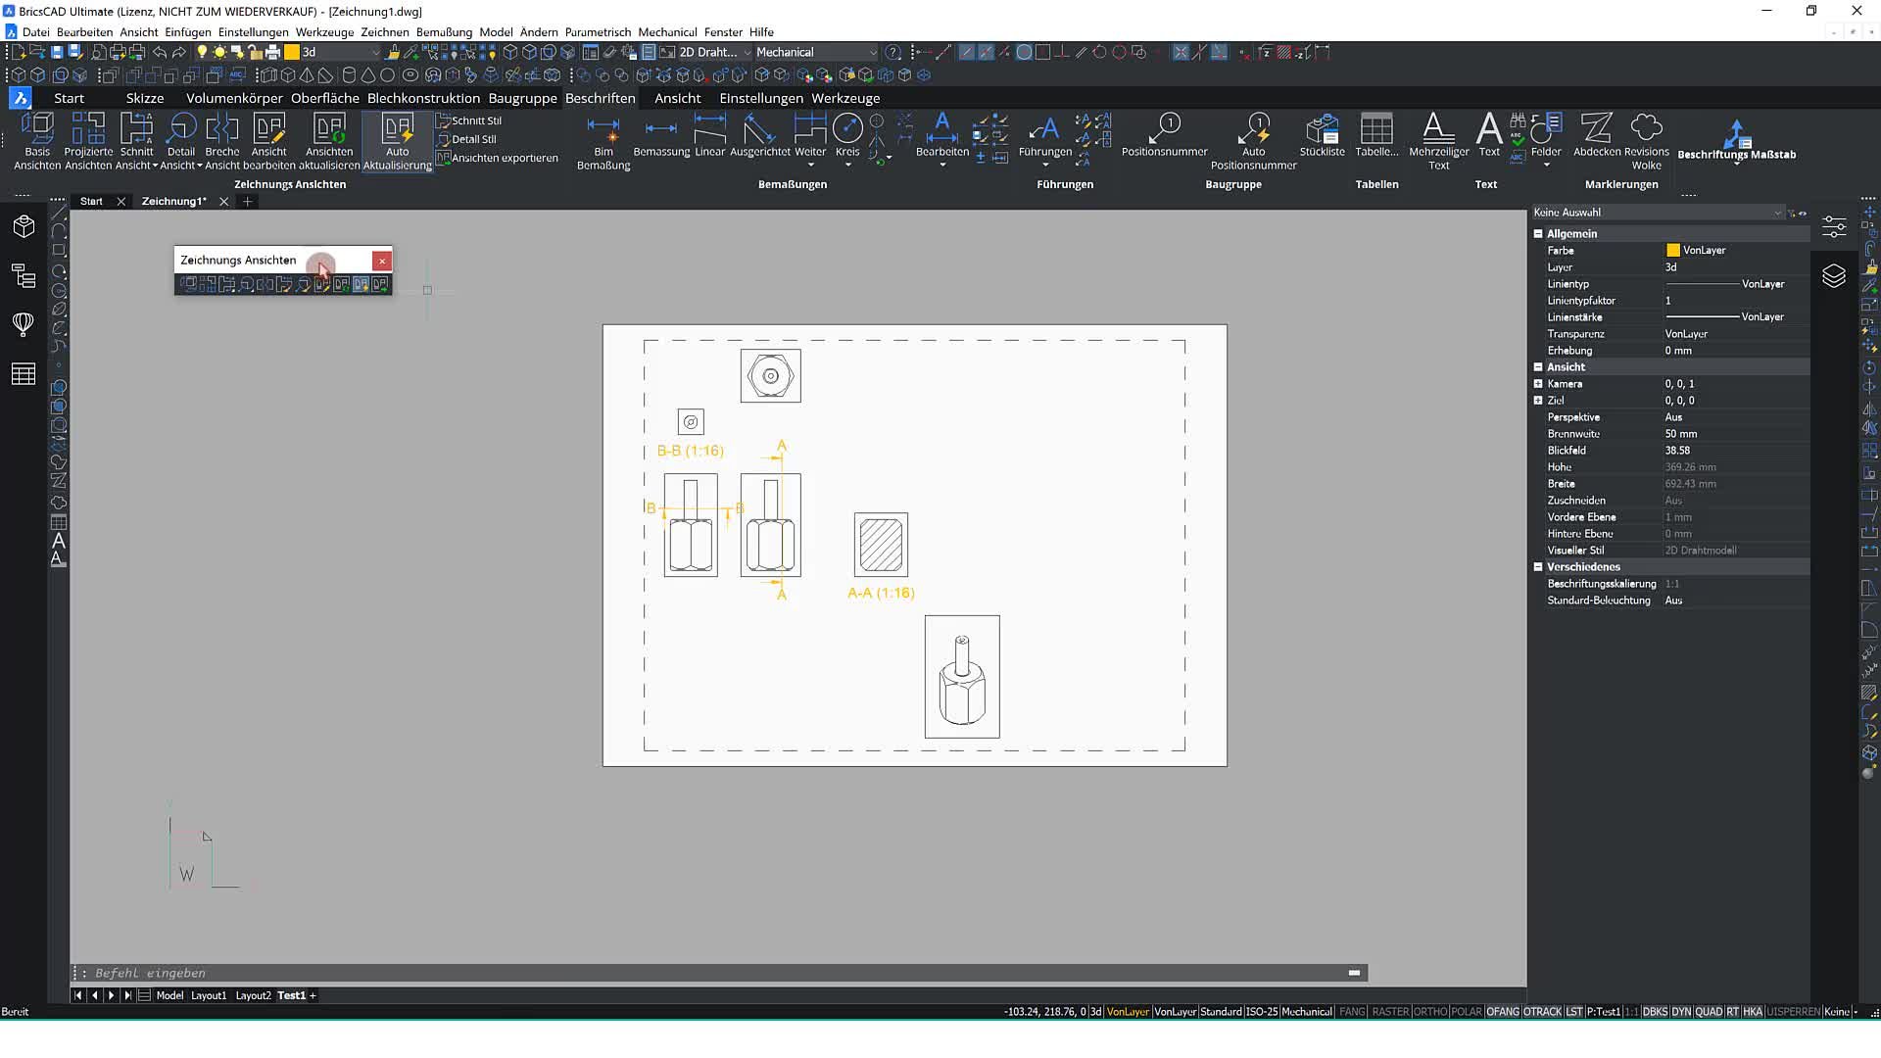Select the Bim Bemaßung tool
Image resolution: width=1881 pixels, height=1058 pixels.
603,143
